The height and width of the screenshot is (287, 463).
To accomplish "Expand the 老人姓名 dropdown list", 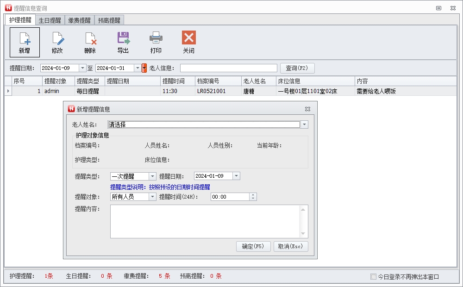I will click(x=304, y=125).
